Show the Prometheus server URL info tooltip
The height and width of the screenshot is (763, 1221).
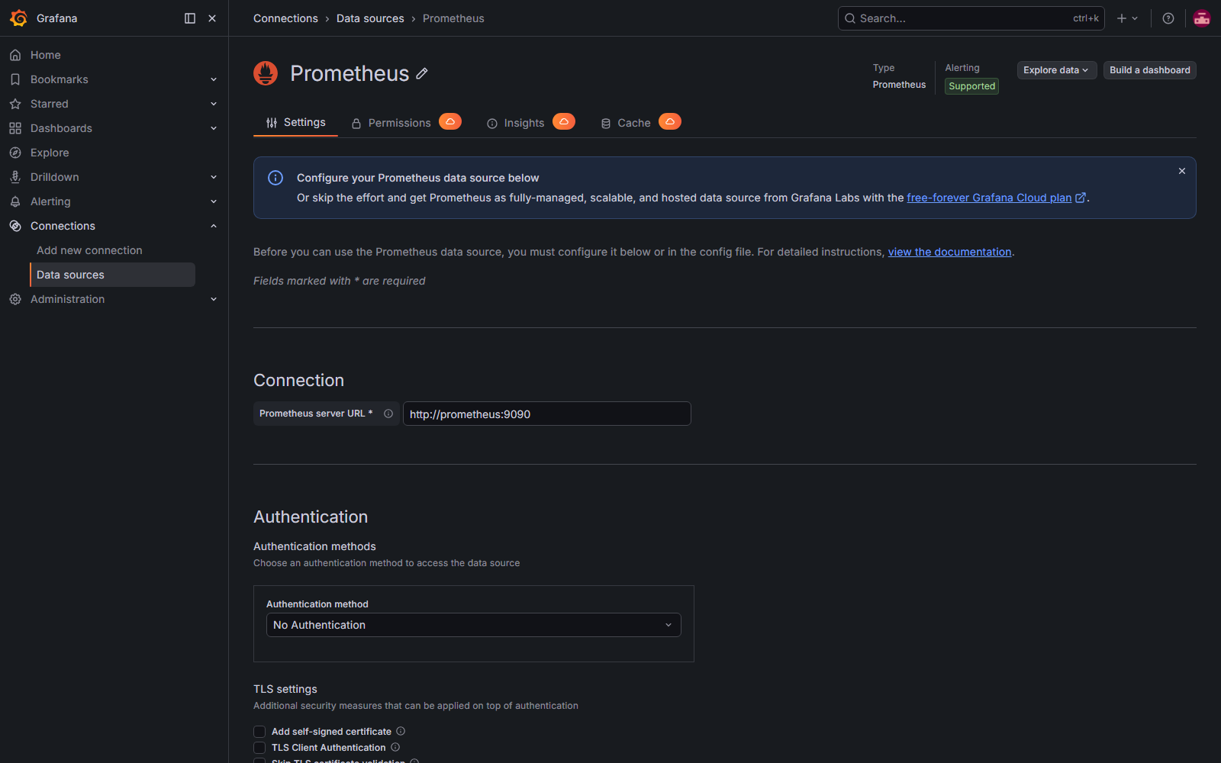[x=388, y=414]
